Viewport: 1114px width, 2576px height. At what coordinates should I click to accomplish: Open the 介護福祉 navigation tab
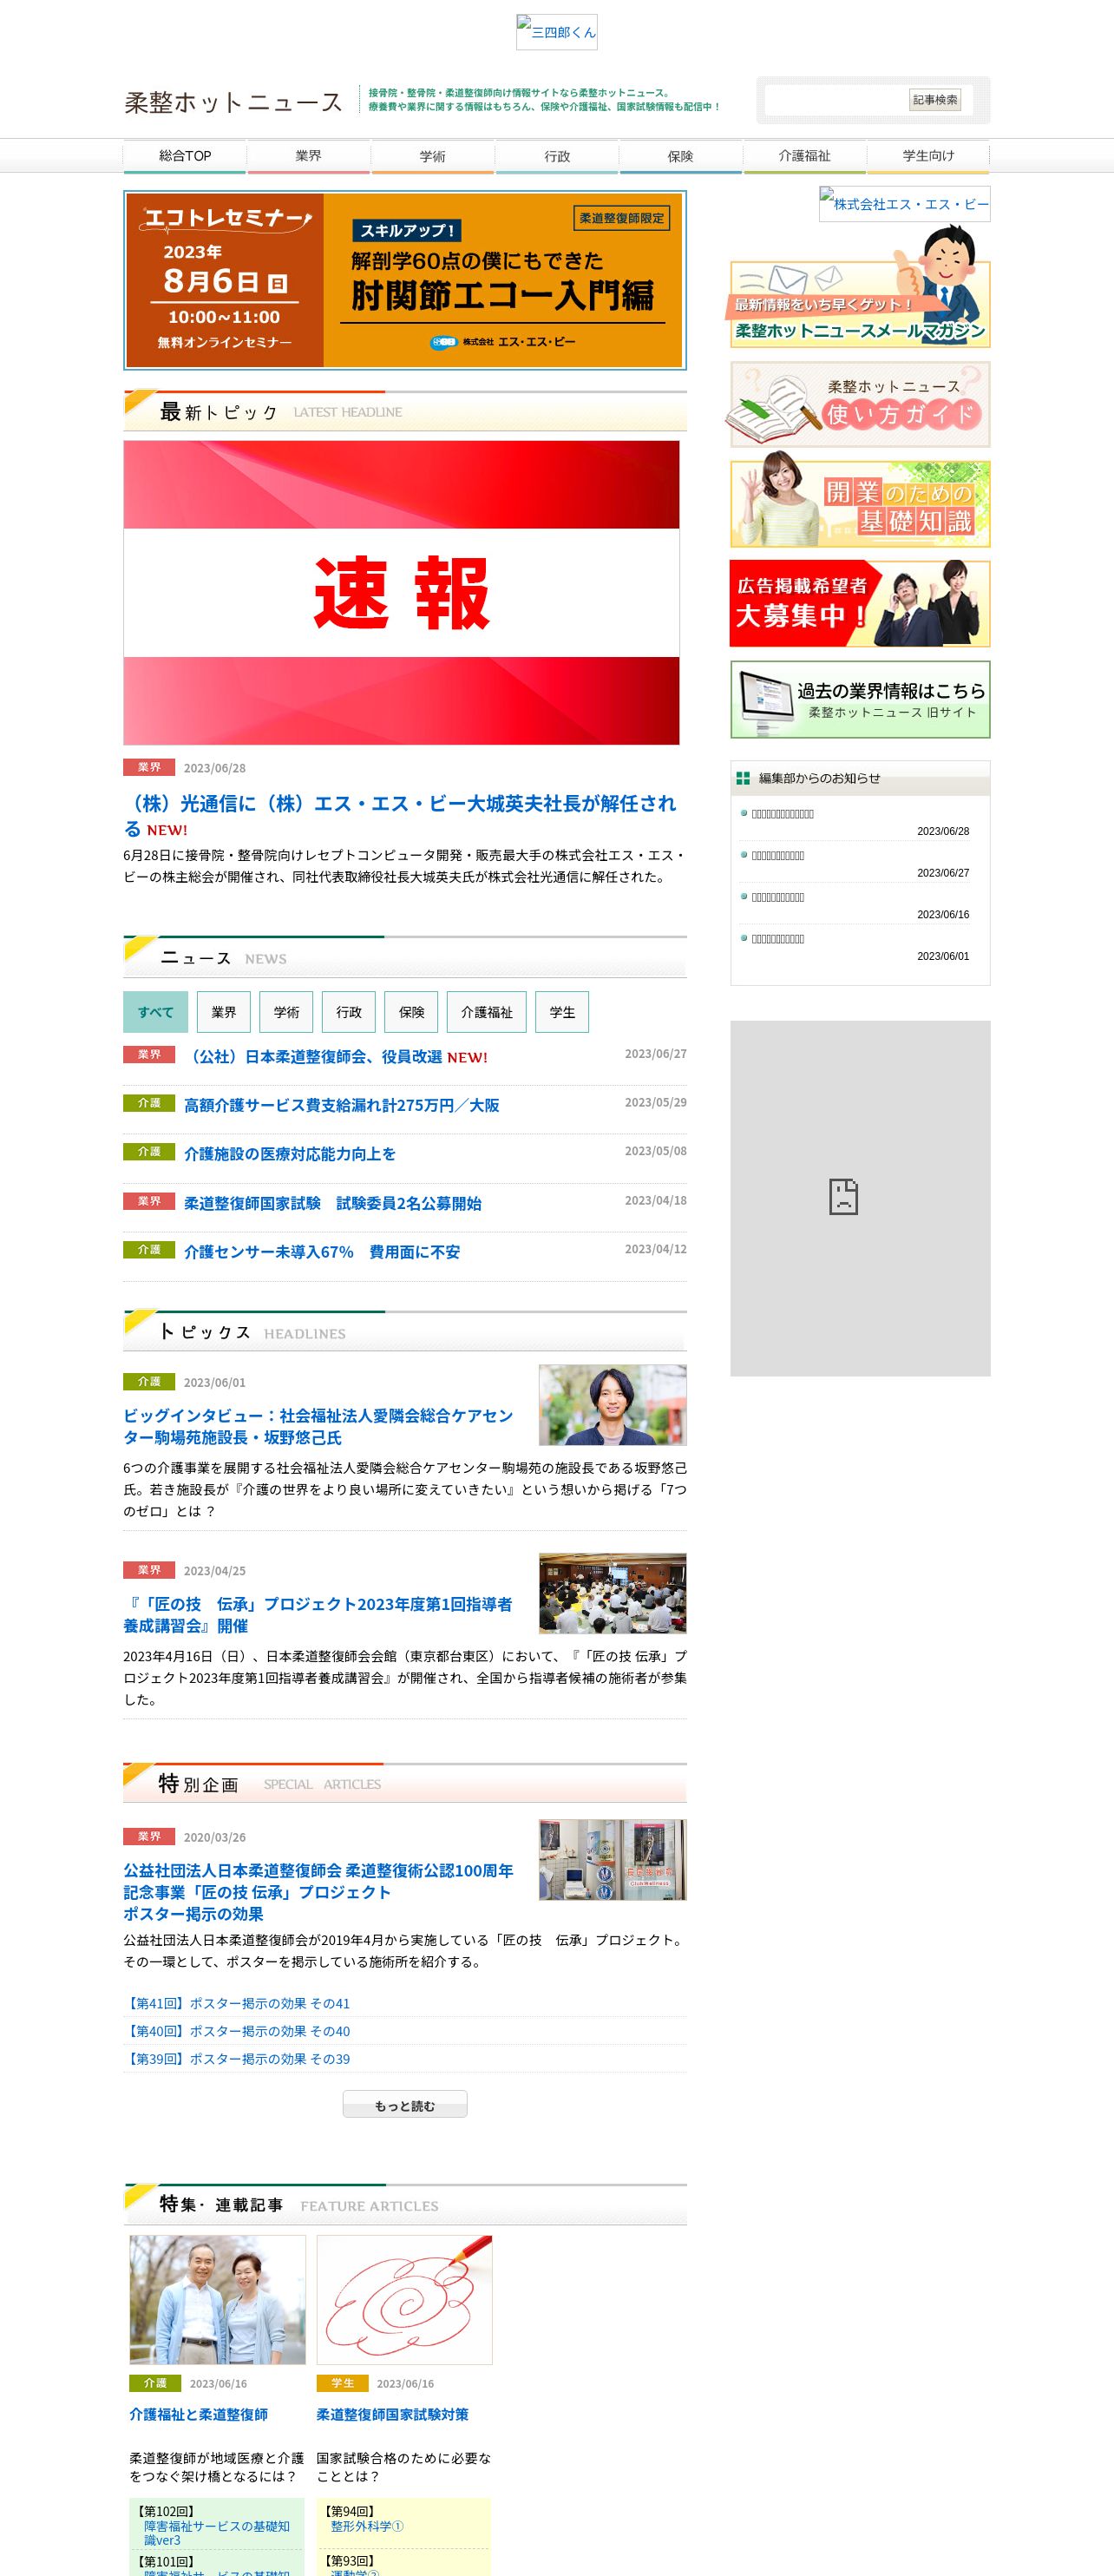pyautogui.click(x=805, y=156)
